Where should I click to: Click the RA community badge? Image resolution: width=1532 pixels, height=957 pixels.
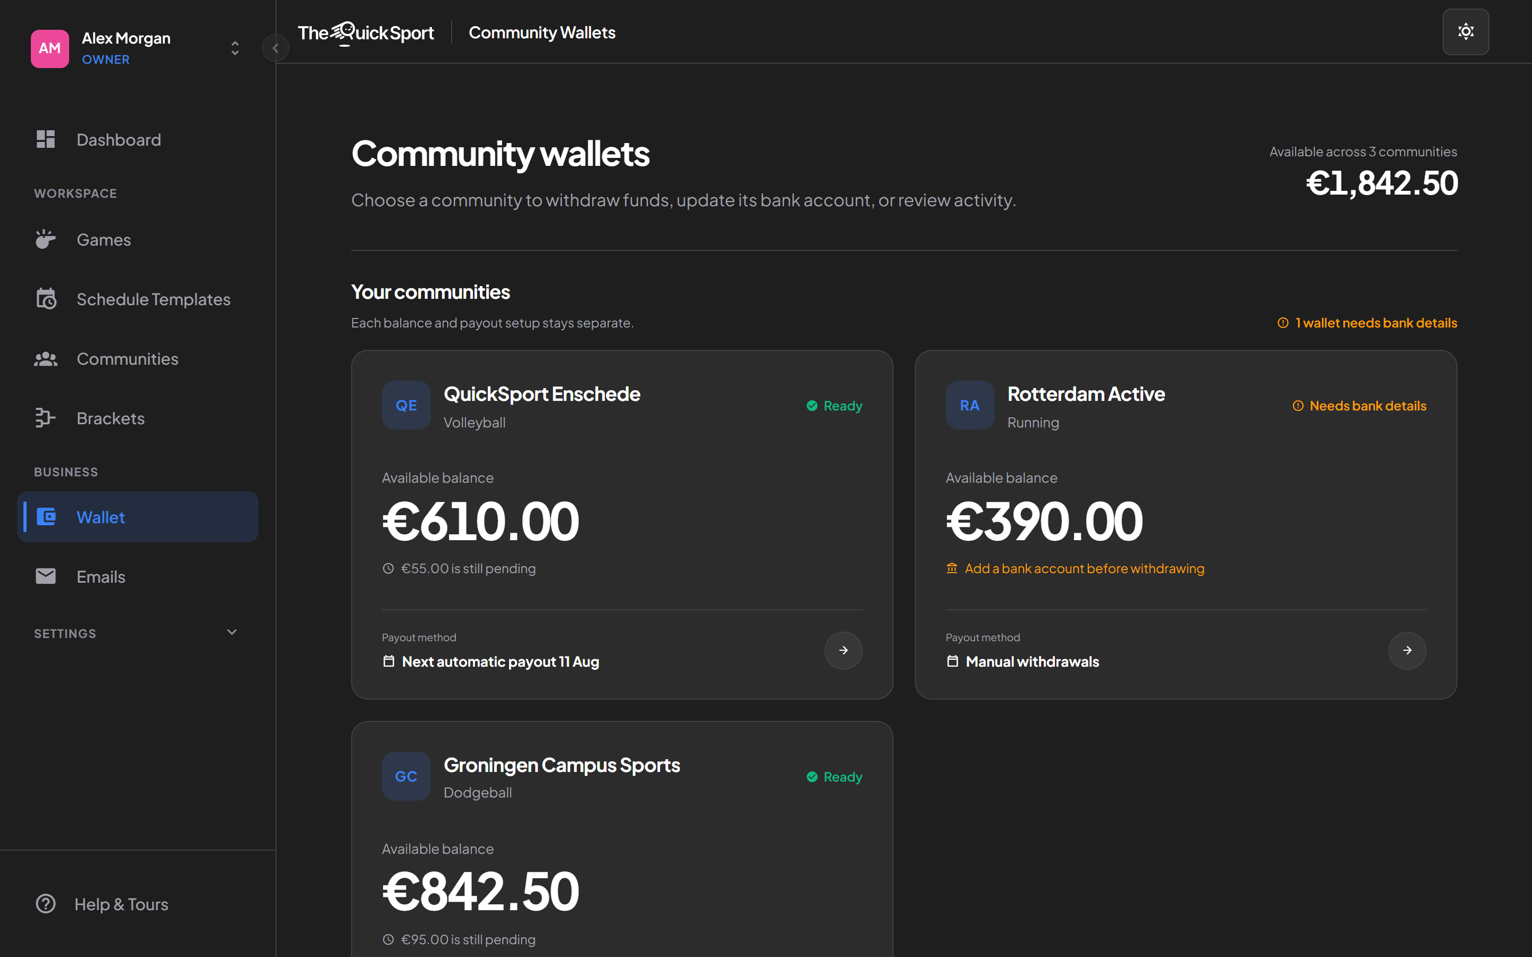[970, 405]
